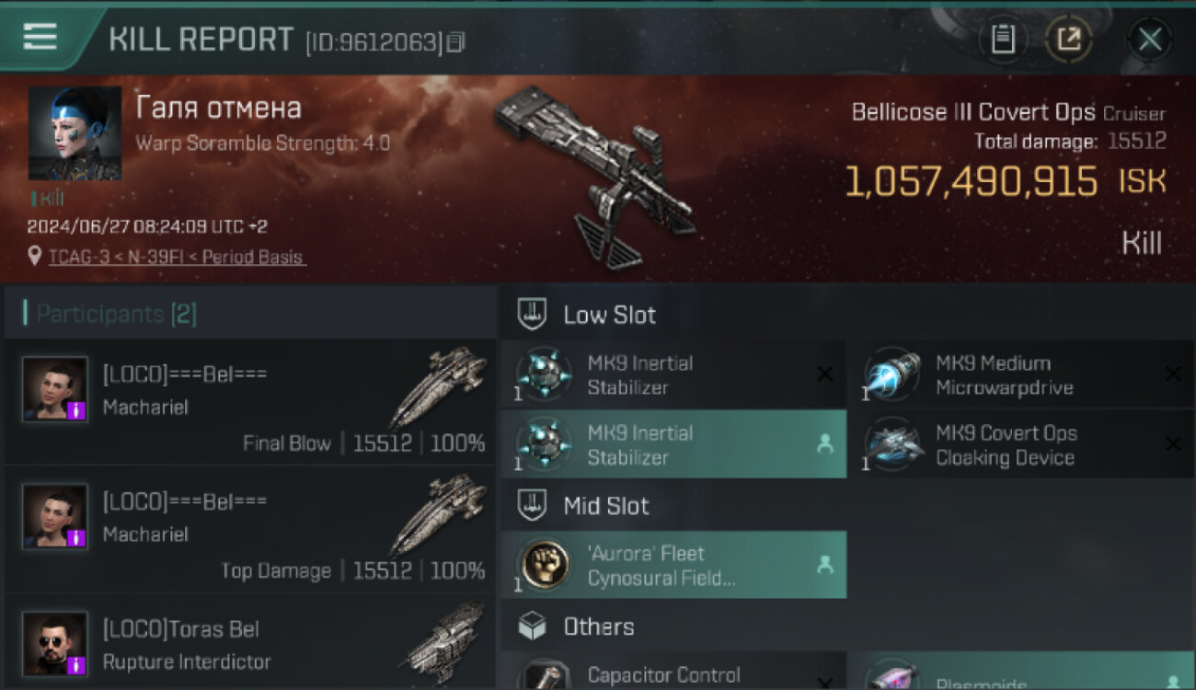Toggle the X mark beside first Inertial Stabilizer
Viewport: 1196px width, 690px height.
(x=825, y=374)
